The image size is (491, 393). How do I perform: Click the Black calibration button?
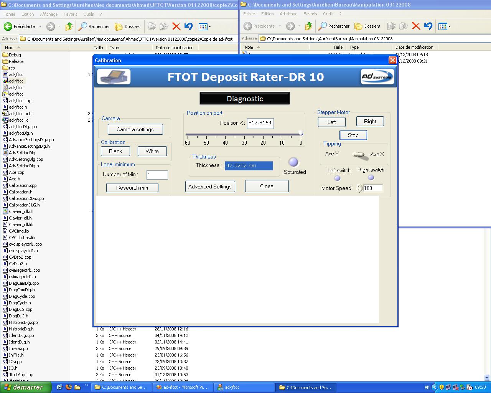(x=115, y=151)
